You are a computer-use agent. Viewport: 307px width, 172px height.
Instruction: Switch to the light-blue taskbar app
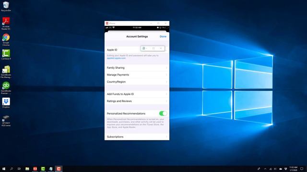pyautogui.click(x=51, y=169)
